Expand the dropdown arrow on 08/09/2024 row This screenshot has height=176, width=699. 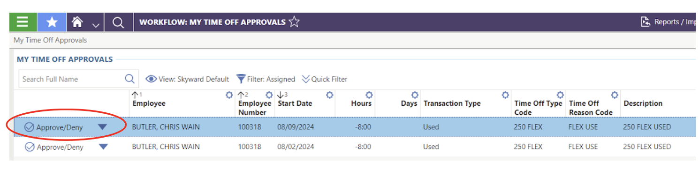[102, 127]
